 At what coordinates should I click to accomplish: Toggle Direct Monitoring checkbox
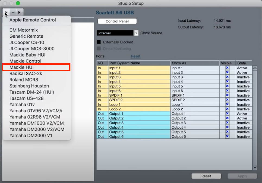coord(99,48)
